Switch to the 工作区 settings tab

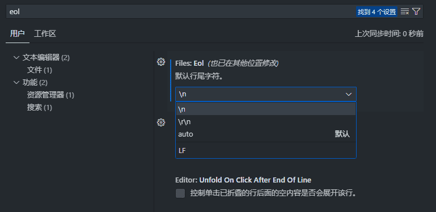[x=45, y=34]
